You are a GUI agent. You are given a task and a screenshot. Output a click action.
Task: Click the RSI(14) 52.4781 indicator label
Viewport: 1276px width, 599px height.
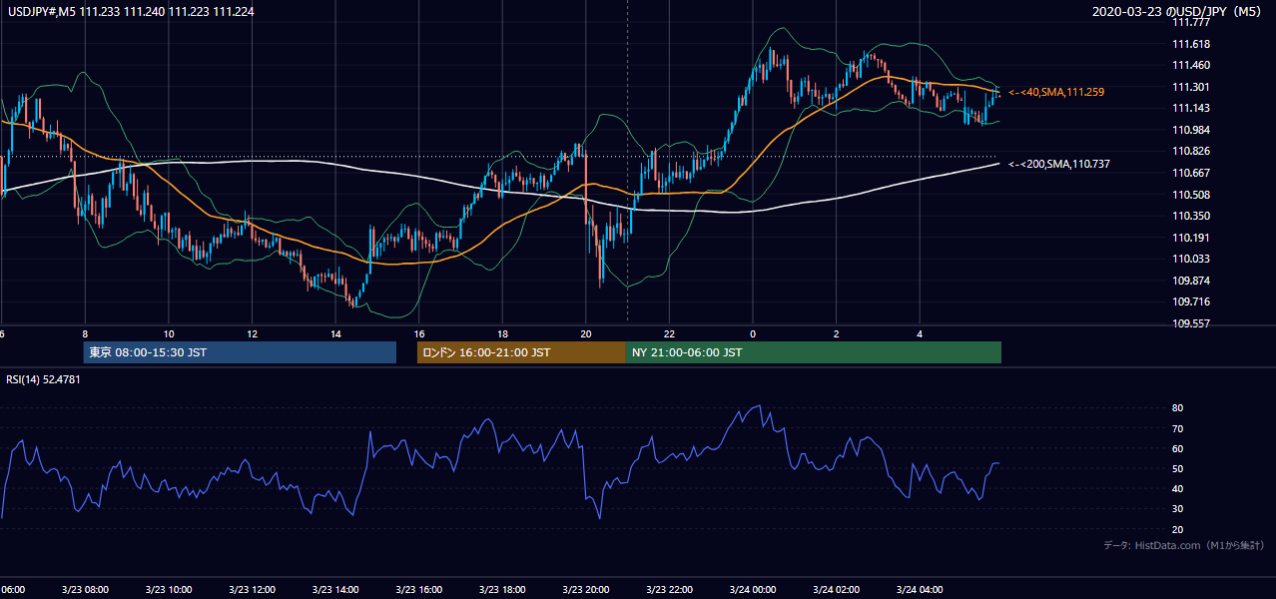click(x=44, y=379)
